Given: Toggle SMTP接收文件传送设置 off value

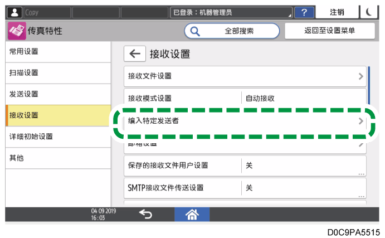Looking at the screenshot, I should [x=303, y=187].
